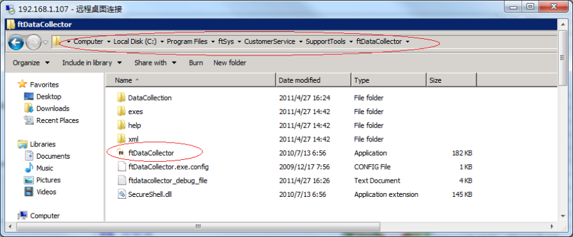Select SupportTools breadcrumb segment

click(x=325, y=41)
